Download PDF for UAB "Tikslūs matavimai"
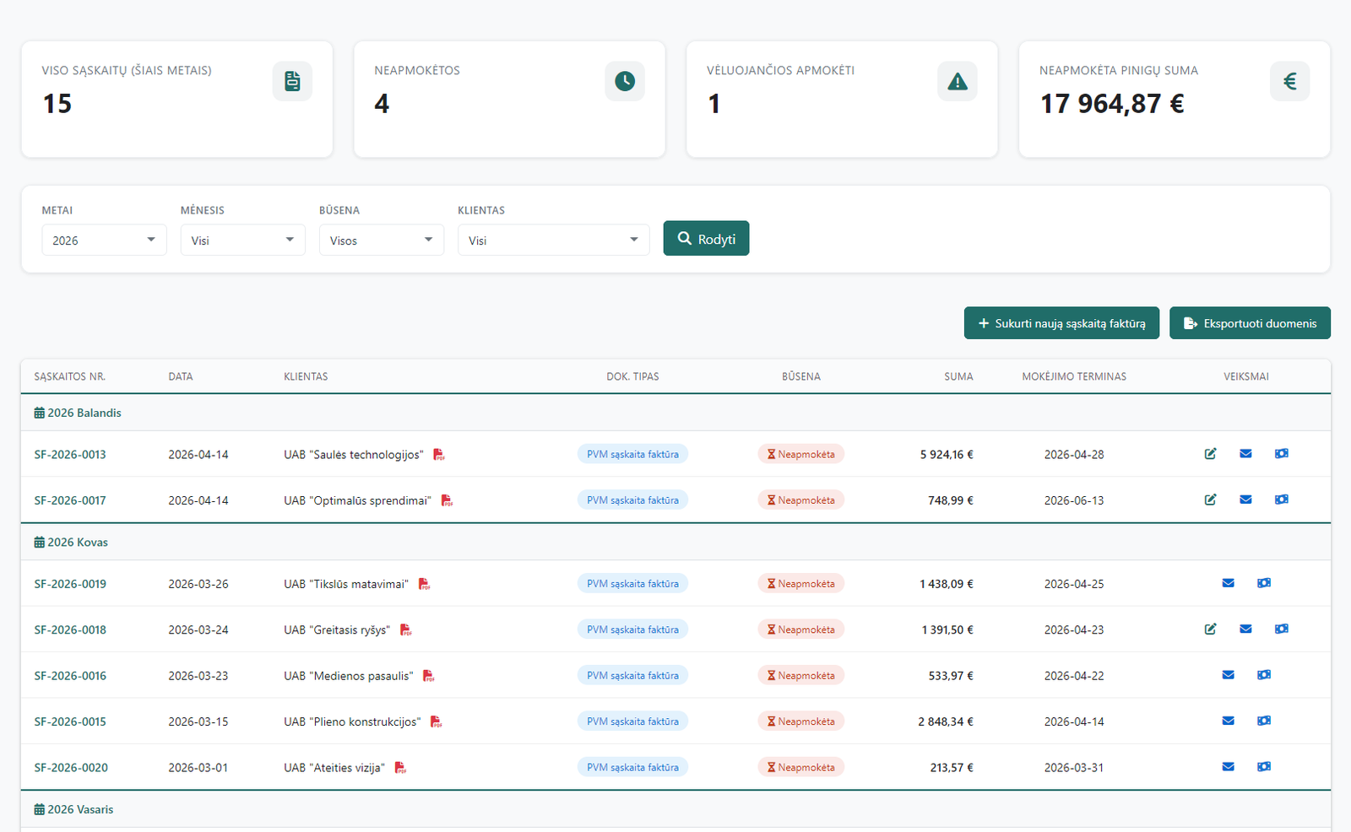Viewport: 1351px width, 832px height. coord(424,584)
